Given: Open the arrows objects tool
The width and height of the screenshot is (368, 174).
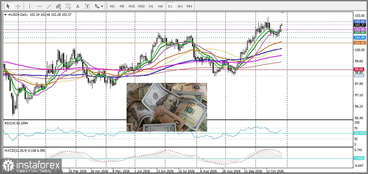Looking at the screenshot, I should [97, 6].
